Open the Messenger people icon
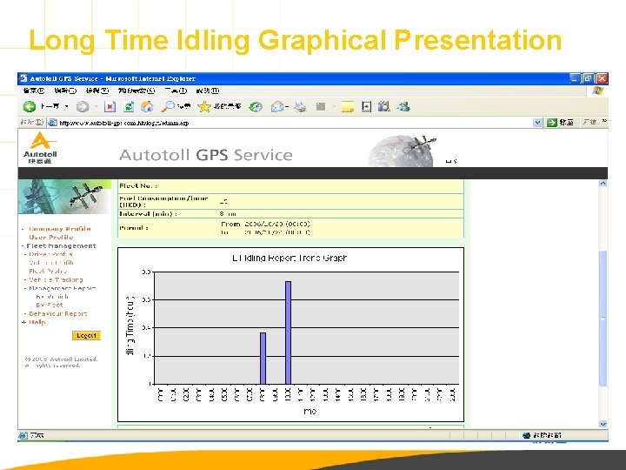The height and width of the screenshot is (470, 626). tap(403, 106)
